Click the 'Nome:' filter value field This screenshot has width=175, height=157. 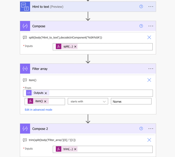(131, 101)
